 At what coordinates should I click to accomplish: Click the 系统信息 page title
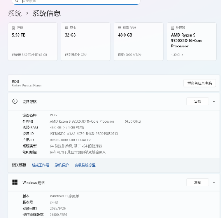[x=47, y=13]
